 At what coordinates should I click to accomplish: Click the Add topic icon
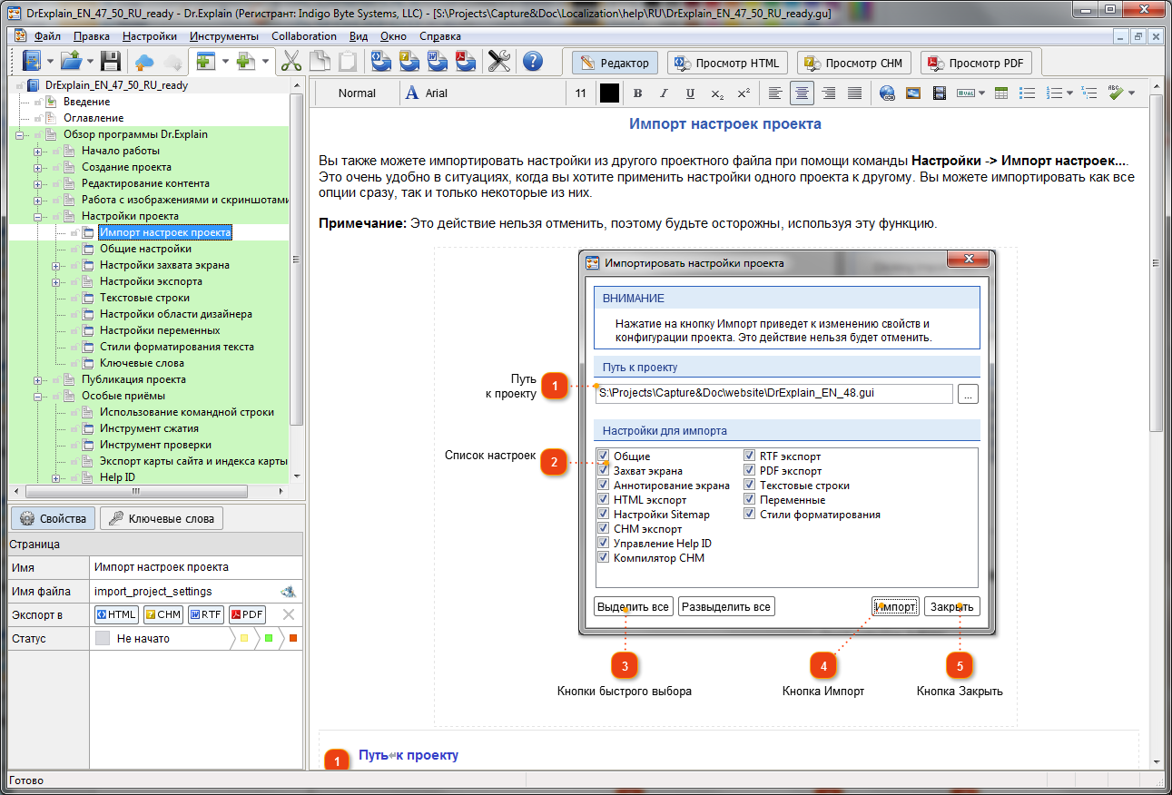tap(204, 62)
